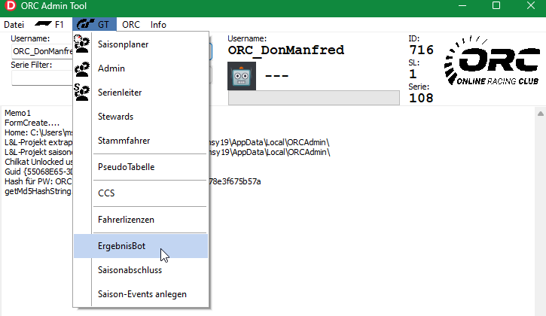
Task: Open the ORC menu
Action: click(x=131, y=24)
